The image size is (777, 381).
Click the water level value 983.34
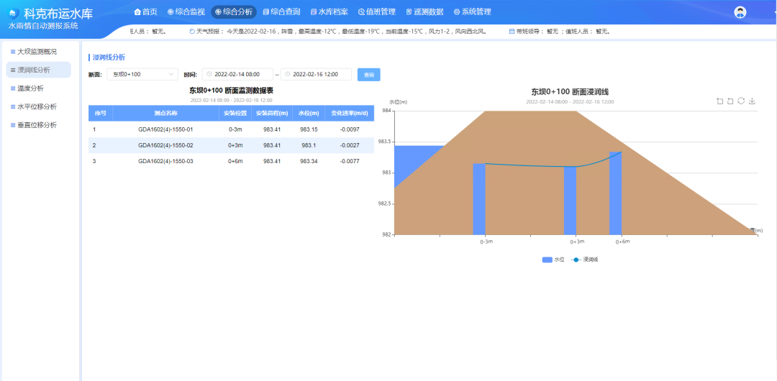[309, 162]
